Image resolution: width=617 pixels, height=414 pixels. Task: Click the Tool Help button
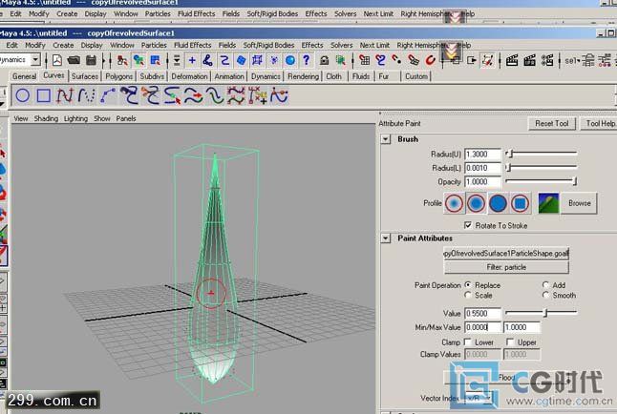tap(600, 123)
